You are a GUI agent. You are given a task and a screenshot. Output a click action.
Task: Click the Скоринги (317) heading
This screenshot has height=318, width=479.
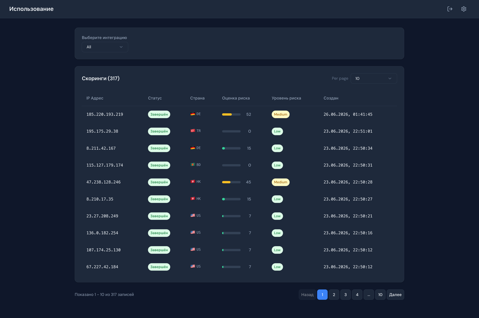coord(101,79)
